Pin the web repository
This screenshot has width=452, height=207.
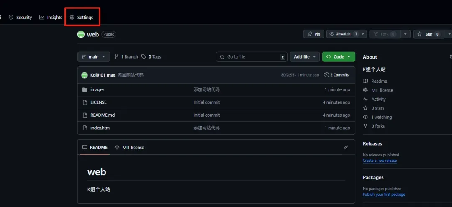313,34
